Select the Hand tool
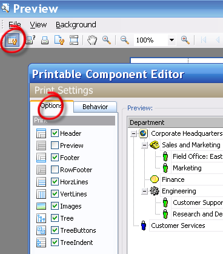Viewport: 223px width, 254px height. point(92,40)
